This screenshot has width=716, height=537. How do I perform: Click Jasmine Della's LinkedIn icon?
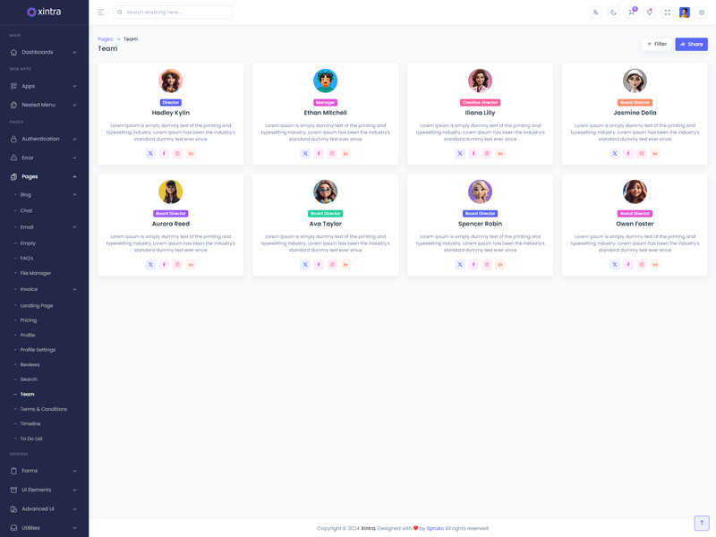point(655,154)
